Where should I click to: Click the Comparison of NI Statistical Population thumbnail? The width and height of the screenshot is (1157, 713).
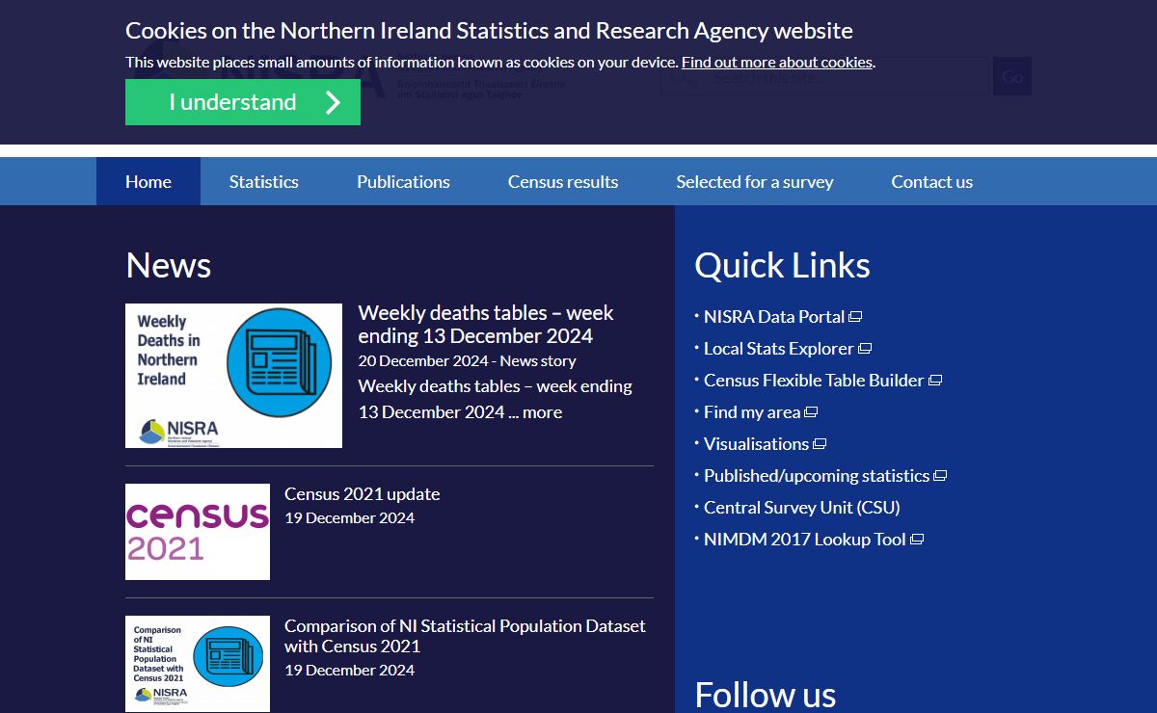pos(198,664)
